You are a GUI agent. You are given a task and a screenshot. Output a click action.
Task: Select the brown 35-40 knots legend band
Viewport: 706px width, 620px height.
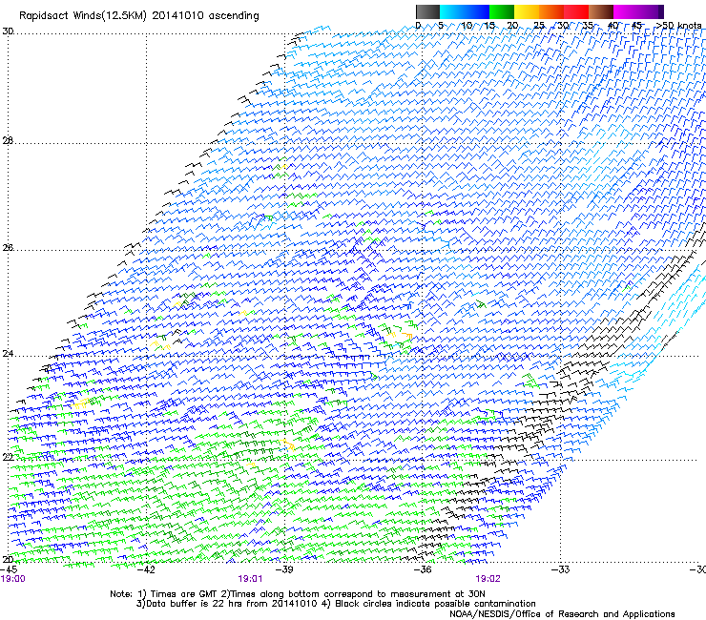click(x=601, y=11)
